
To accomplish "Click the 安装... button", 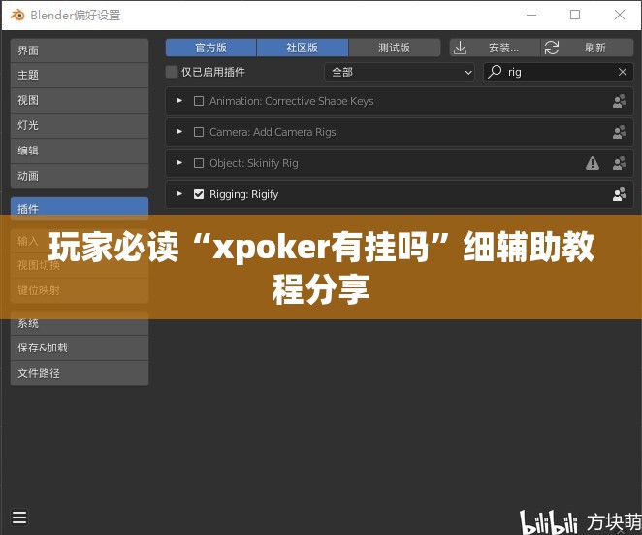I will [x=495, y=48].
